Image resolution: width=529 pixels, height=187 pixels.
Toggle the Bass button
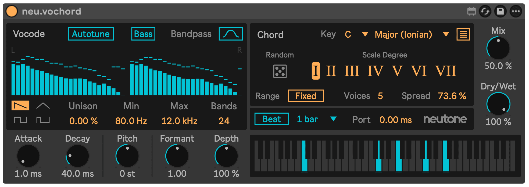coord(143,34)
